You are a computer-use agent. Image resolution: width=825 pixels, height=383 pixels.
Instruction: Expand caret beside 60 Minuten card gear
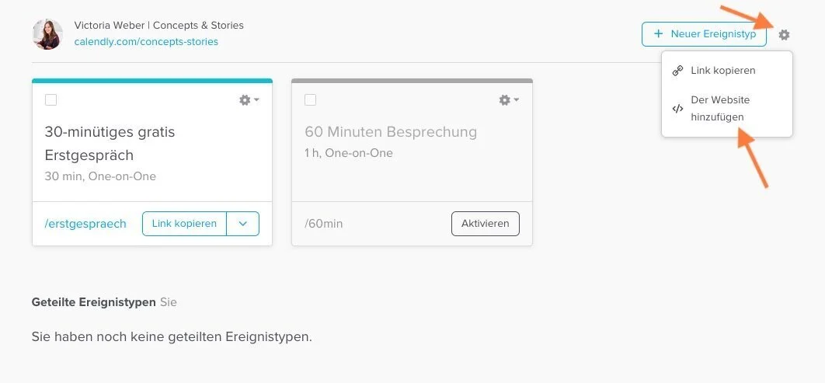516,100
